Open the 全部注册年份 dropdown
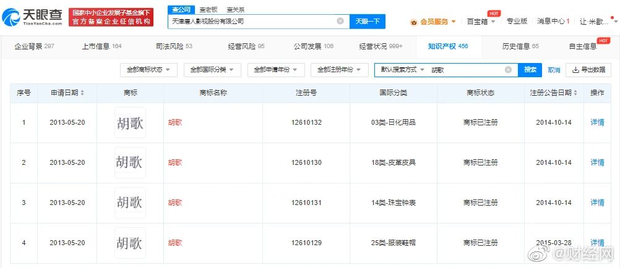Screen dimensions: 620x268 340,70
